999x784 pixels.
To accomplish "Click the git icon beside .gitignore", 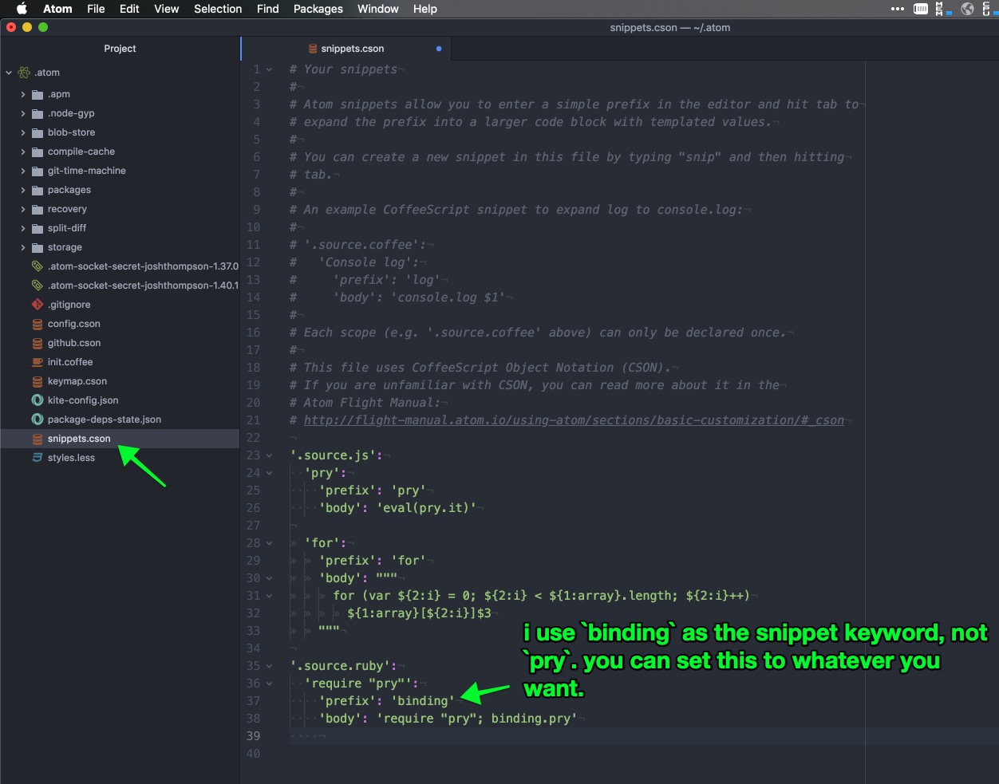I will (38, 305).
